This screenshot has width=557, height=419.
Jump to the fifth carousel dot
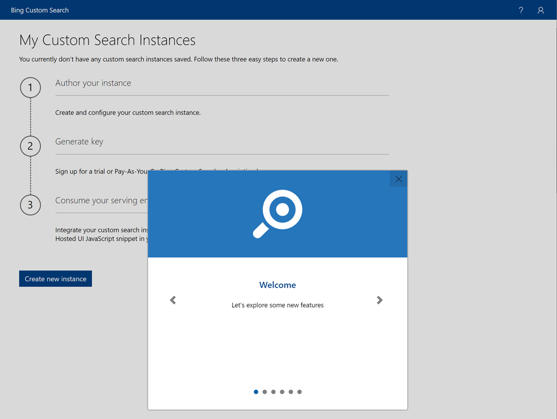[x=291, y=392]
